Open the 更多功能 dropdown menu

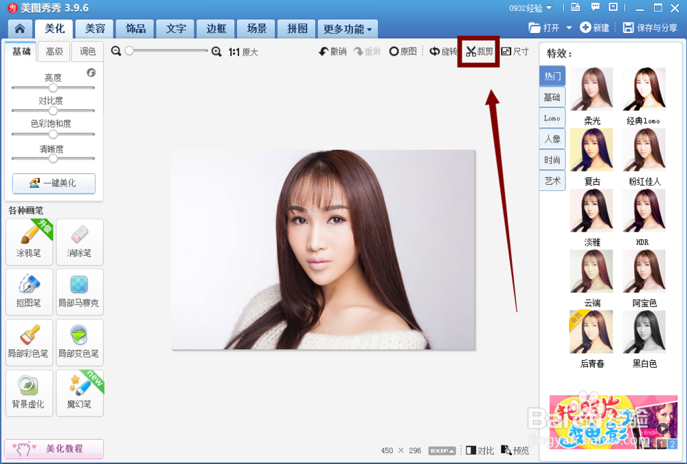[346, 29]
